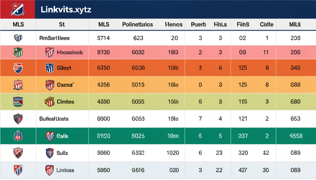Screen dimensions: 316x180
Task: Click the club badge beside Carna
Action: (x=50, y=85)
